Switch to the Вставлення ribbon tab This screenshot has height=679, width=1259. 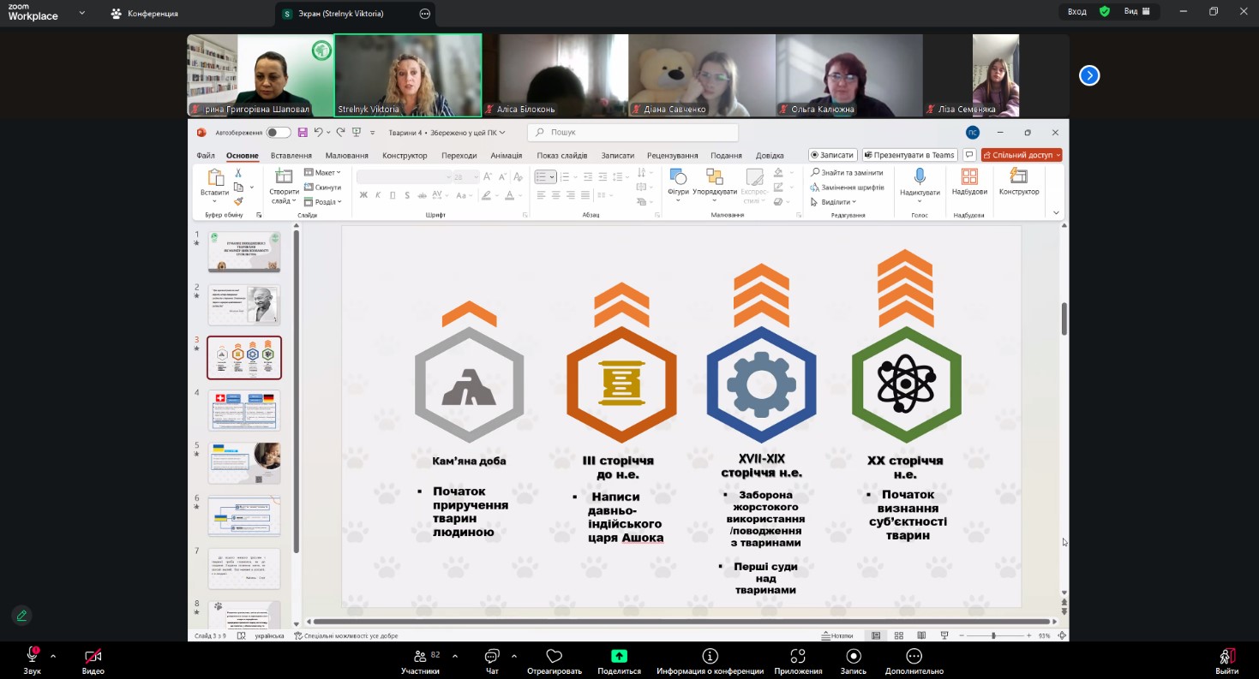(x=291, y=155)
